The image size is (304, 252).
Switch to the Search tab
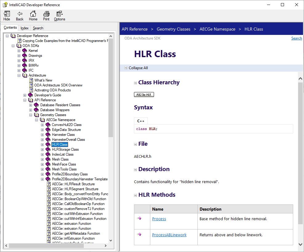(x=38, y=28)
